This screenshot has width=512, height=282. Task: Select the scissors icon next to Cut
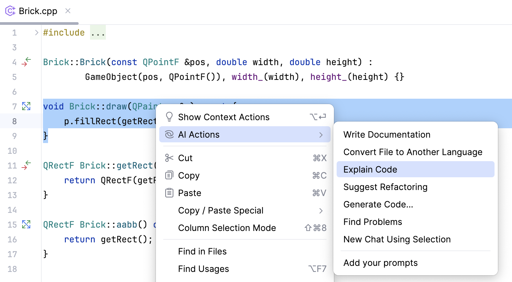tap(169, 158)
